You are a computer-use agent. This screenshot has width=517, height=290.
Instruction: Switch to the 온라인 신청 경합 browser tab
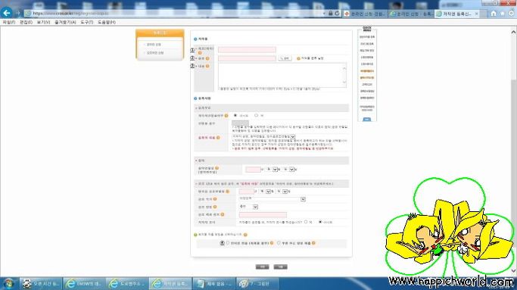[365, 14]
